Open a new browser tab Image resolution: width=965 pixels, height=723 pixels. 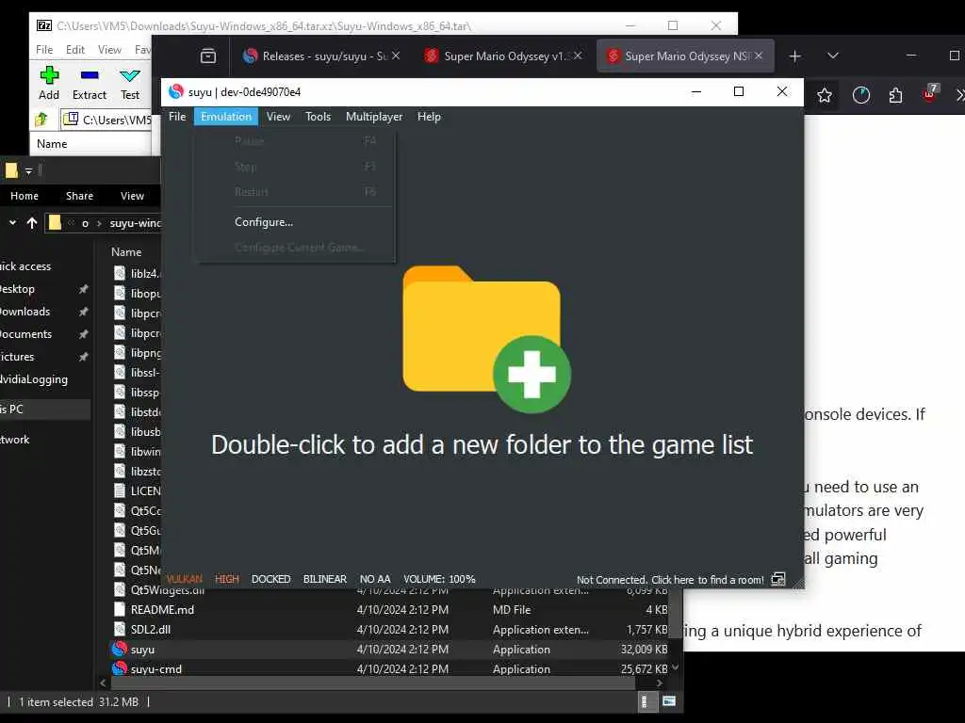[x=795, y=56]
